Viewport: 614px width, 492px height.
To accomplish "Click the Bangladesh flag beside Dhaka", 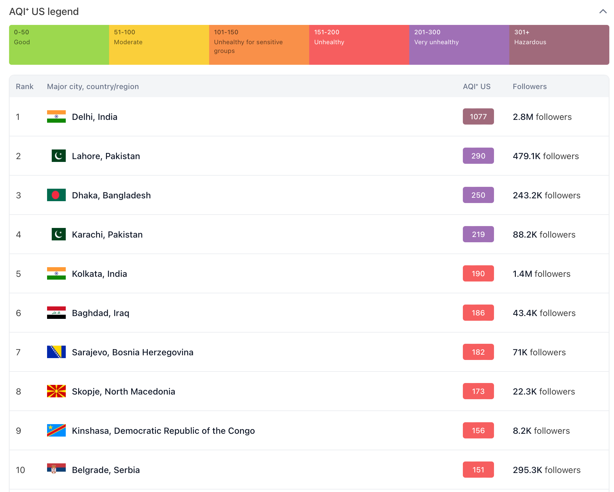I will point(56,195).
